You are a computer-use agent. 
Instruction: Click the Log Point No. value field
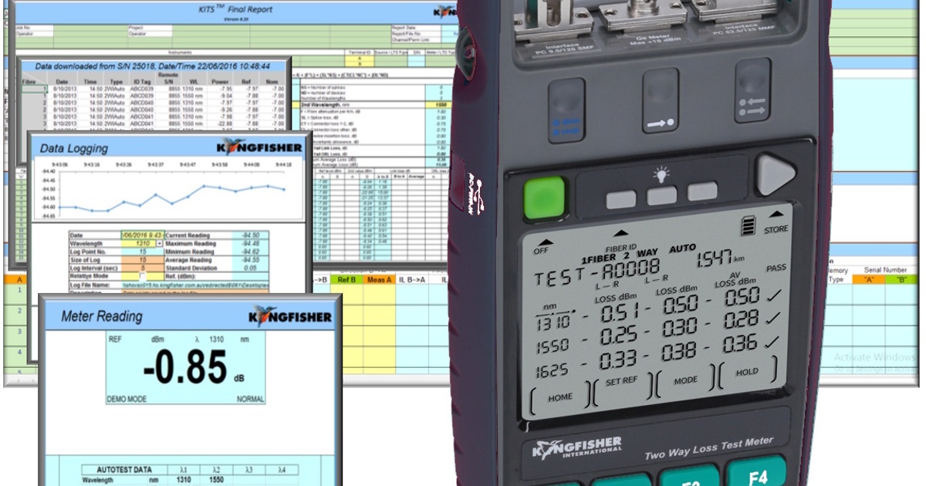(x=142, y=251)
